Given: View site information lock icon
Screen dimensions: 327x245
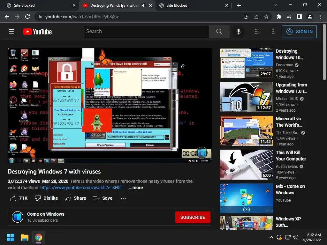Looking at the screenshot, I should click(40, 17).
